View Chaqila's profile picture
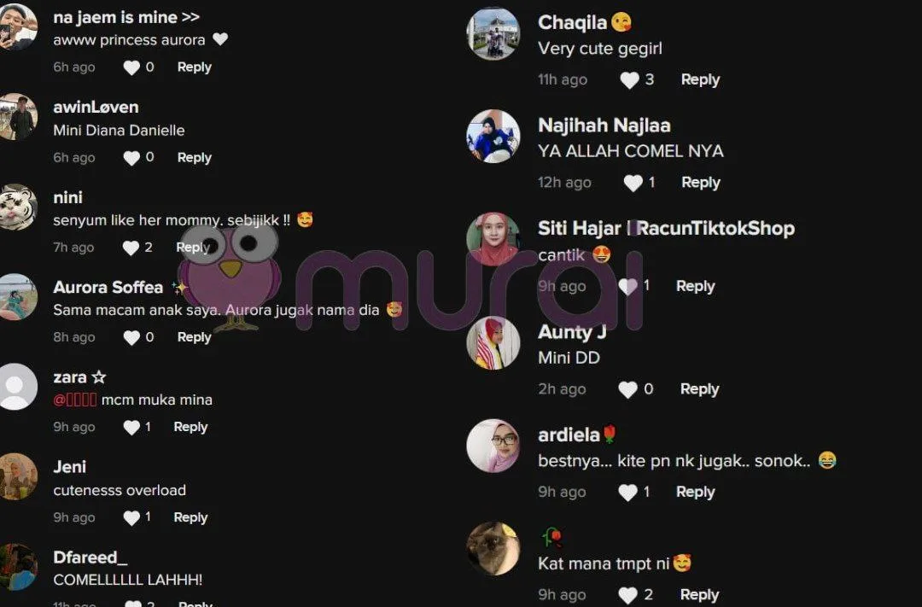The height and width of the screenshot is (607, 922). (x=493, y=33)
